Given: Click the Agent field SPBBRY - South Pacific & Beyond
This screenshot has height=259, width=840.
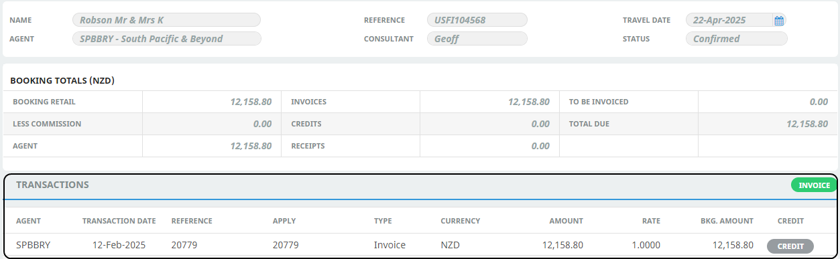Looking at the screenshot, I should pos(166,39).
